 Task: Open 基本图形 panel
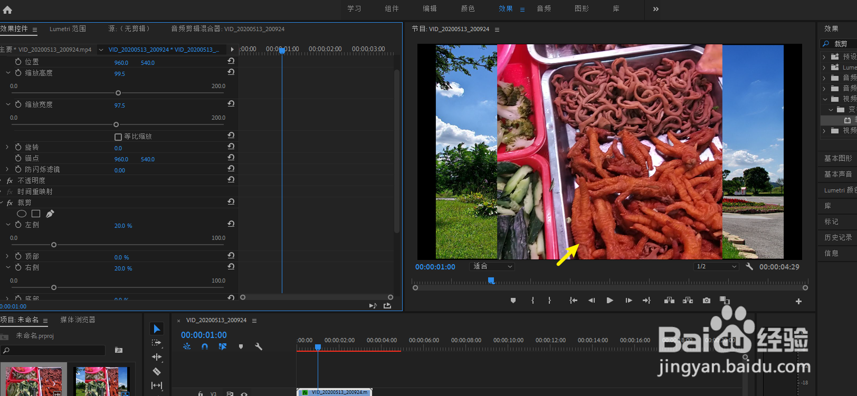pos(838,158)
